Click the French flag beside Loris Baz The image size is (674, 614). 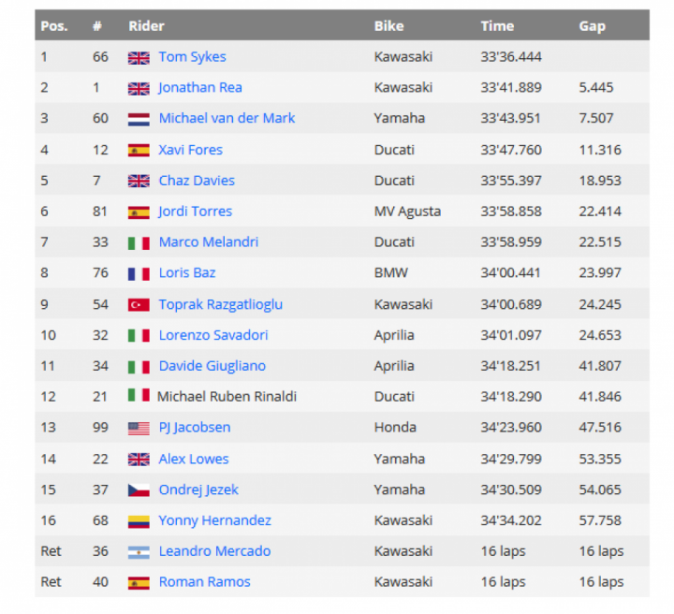(139, 274)
